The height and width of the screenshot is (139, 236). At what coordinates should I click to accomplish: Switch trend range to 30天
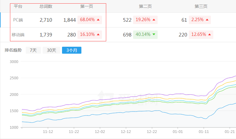pyautogui.click(x=51, y=50)
